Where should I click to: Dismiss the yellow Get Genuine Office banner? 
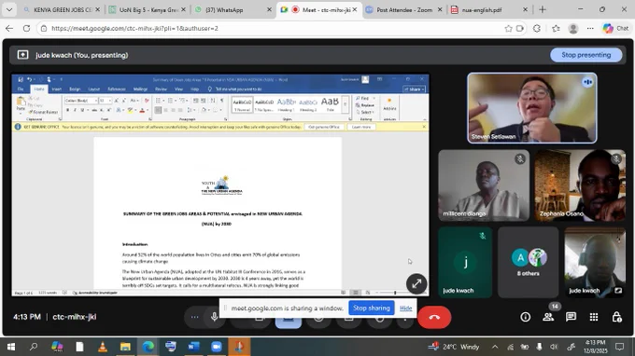pos(424,127)
